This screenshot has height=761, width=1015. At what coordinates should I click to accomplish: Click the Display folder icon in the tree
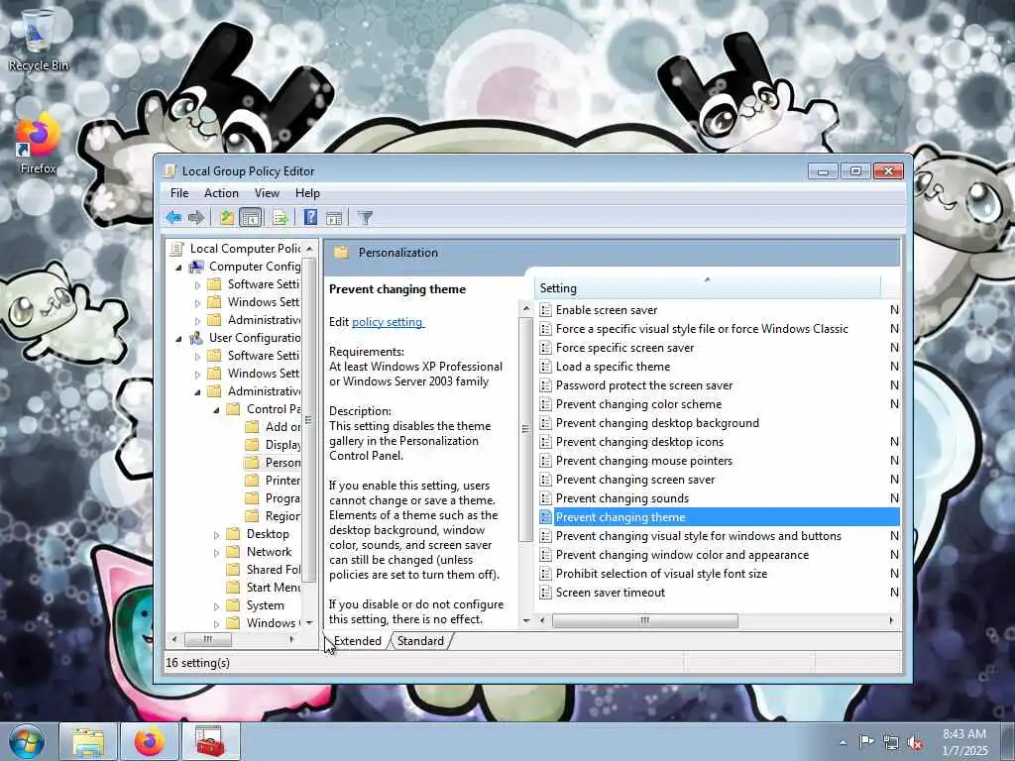pos(253,445)
